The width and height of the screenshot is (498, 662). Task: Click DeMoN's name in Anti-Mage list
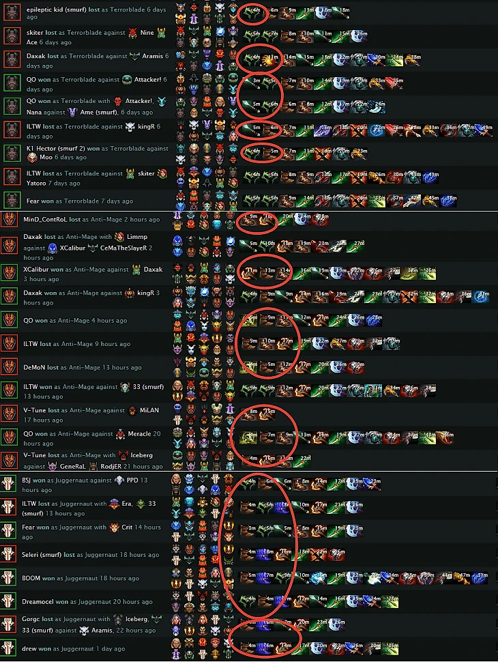(x=34, y=367)
